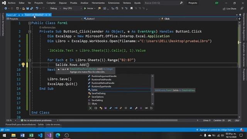This screenshot has width=247, height=139.
Task: Click the notifications icon in the status bar
Action: pyautogui.click(x=242, y=130)
